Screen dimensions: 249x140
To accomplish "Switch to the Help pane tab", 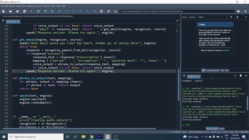I will point(203,70).
